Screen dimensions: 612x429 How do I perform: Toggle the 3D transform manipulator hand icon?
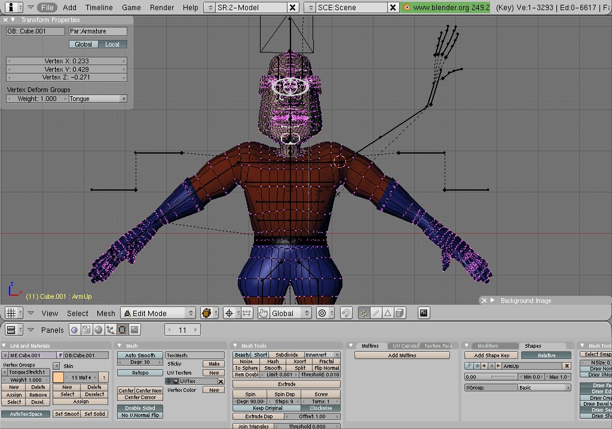pyautogui.click(x=264, y=313)
